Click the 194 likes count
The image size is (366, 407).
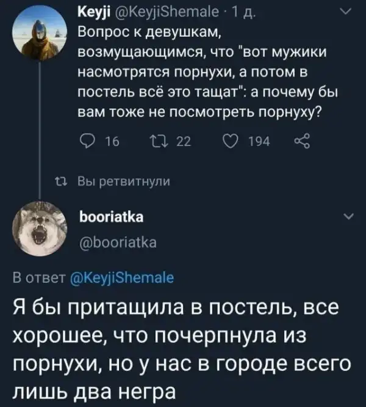point(259,142)
